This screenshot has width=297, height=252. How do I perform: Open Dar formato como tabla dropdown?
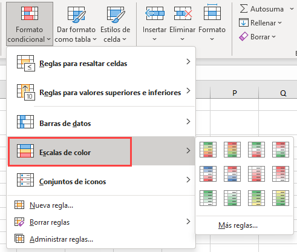coord(76,24)
